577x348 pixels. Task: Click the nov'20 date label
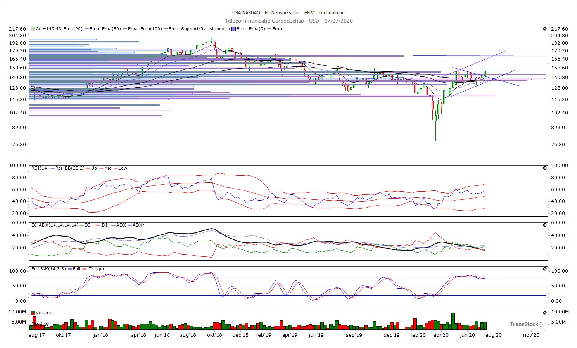coord(531,335)
